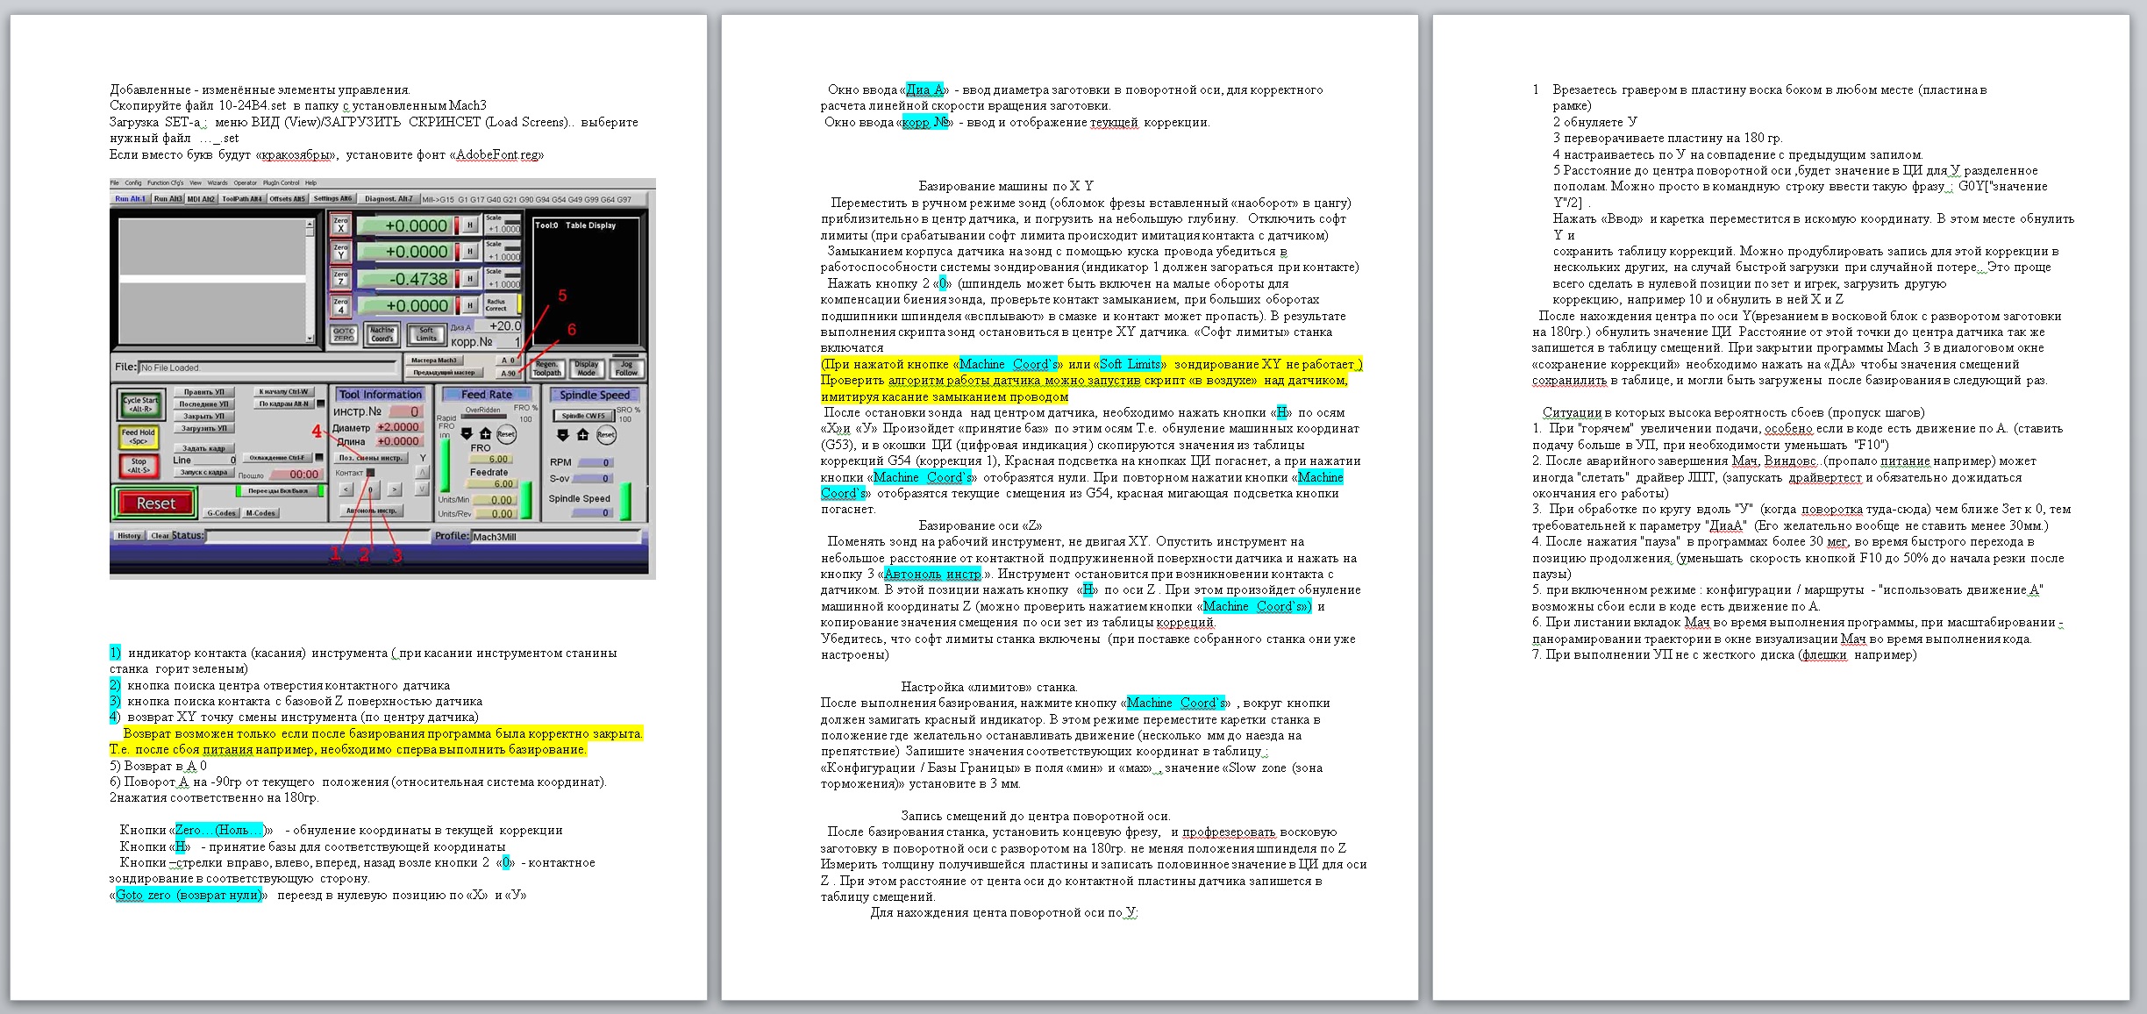The width and height of the screenshot is (2147, 1014).
Task: Click the Spindle Speed increase arrow icon
Action: coord(582,435)
